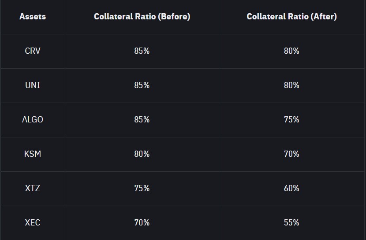The width and height of the screenshot is (366, 240).
Task: Click CRV's after ratio of 80%
Action: click(291, 51)
